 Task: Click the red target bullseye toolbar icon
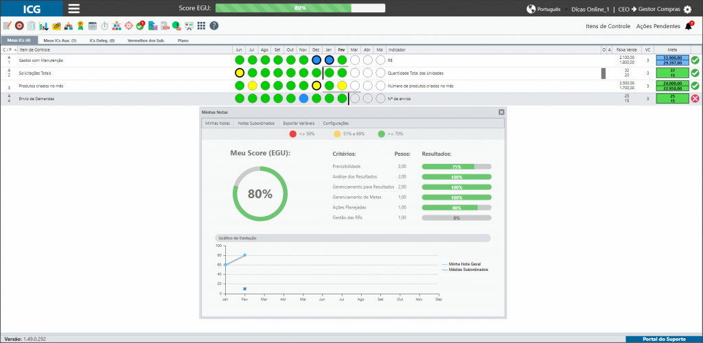point(19,25)
